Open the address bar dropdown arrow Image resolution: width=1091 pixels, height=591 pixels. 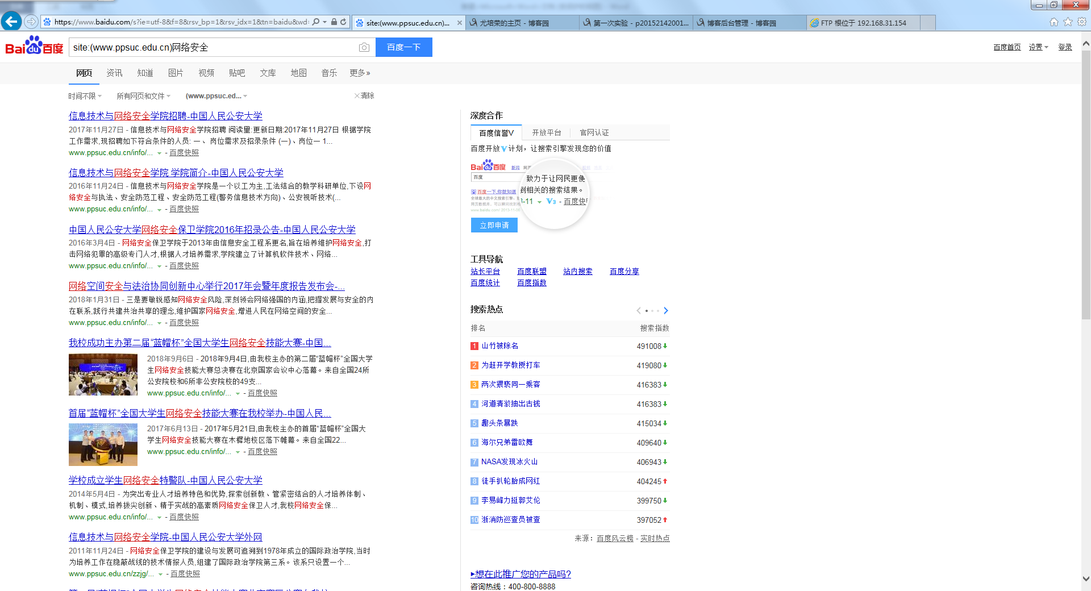[x=324, y=22]
